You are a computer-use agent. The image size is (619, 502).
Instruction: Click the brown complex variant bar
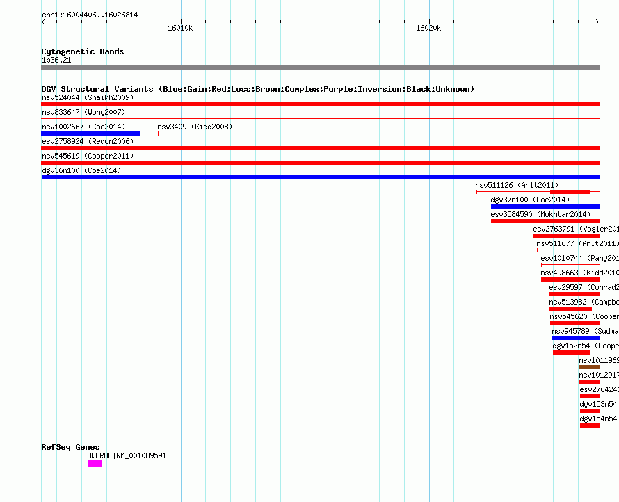[589, 367]
